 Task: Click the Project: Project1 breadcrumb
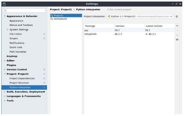click(61, 10)
